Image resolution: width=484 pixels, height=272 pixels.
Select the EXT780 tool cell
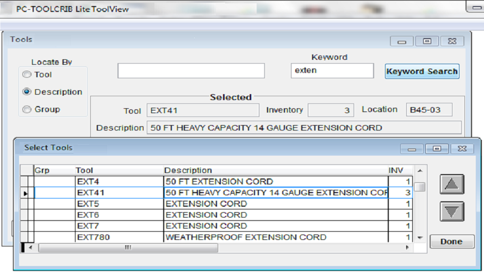click(x=119, y=237)
